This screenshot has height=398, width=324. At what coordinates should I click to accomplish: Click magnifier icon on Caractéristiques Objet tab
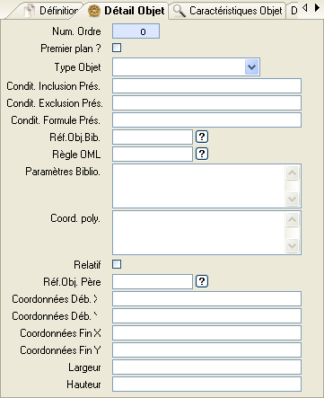click(180, 11)
